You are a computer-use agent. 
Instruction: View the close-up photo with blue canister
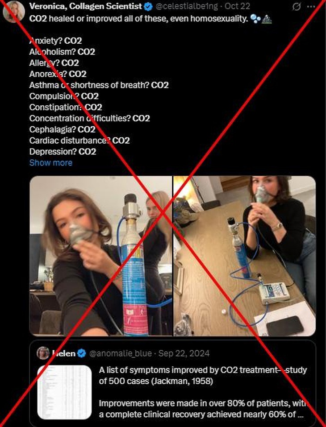pyautogui.click(x=101, y=256)
